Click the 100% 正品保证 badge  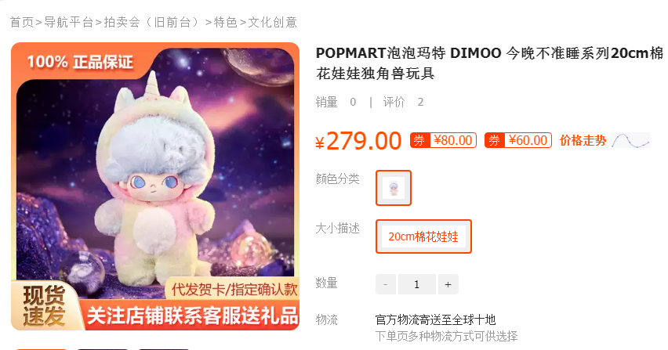(80, 62)
